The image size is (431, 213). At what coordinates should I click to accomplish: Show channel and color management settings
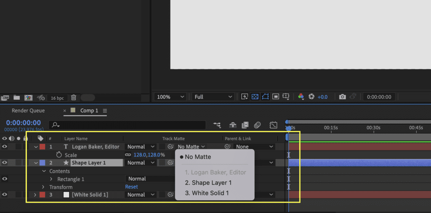[301, 97]
